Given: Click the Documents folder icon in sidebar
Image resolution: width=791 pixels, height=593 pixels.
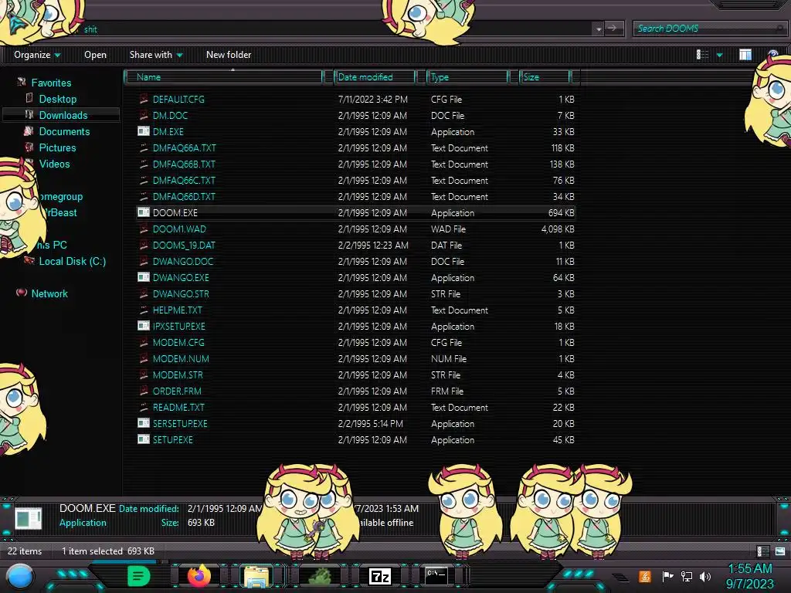Looking at the screenshot, I should point(29,131).
